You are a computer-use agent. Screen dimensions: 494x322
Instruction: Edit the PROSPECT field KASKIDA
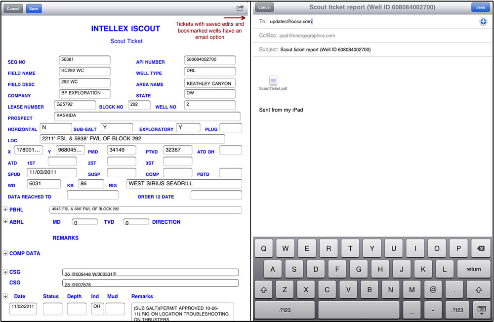pos(147,116)
